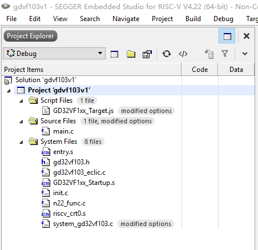The height and width of the screenshot is (250, 258).
Task: Click the entry.s asm icon
Action: click(x=46, y=152)
